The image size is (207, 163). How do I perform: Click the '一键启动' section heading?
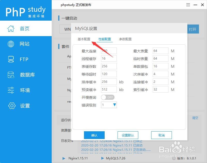69,18
